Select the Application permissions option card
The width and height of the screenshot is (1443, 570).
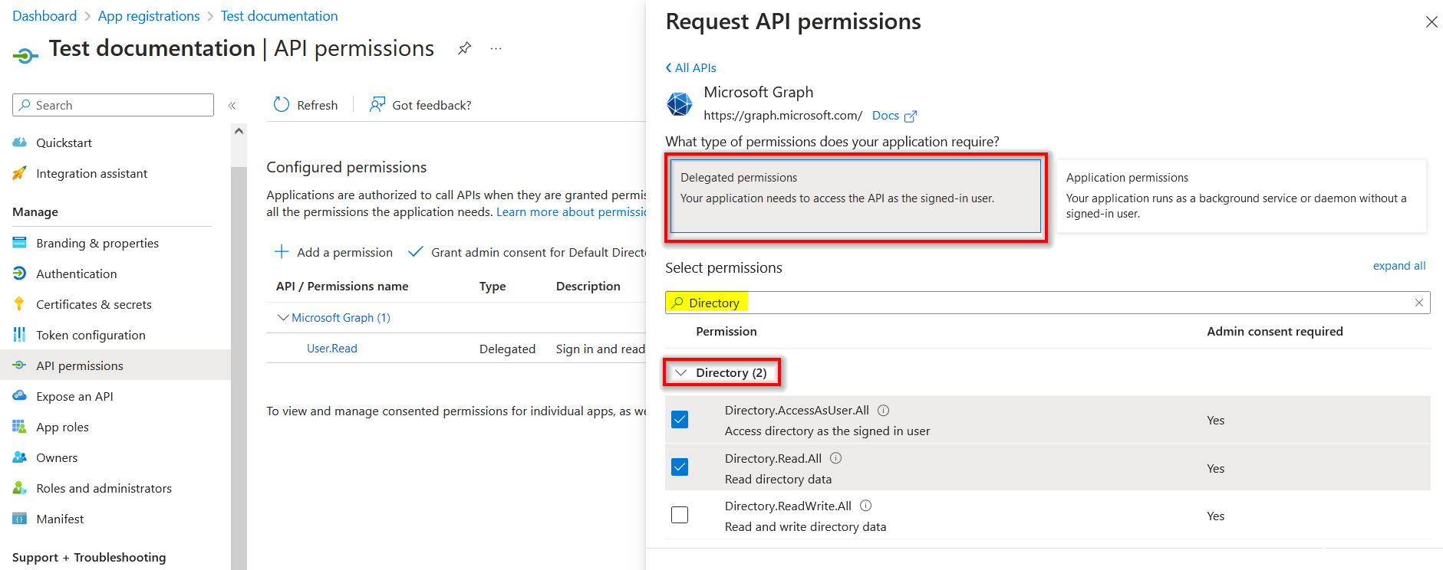click(1241, 196)
